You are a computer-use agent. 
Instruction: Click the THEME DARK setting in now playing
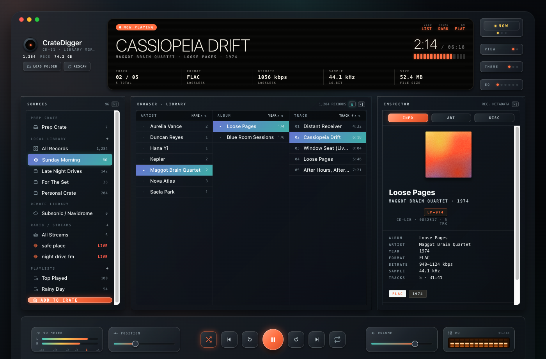coord(443,27)
